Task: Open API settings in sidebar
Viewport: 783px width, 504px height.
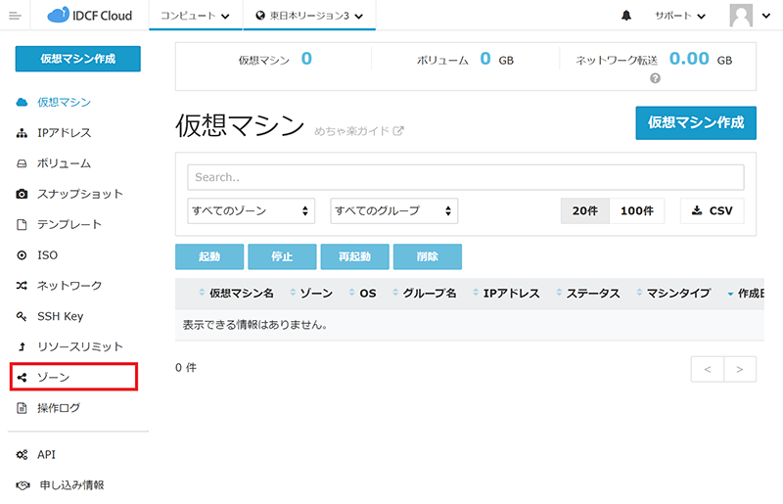Action: coord(47,454)
